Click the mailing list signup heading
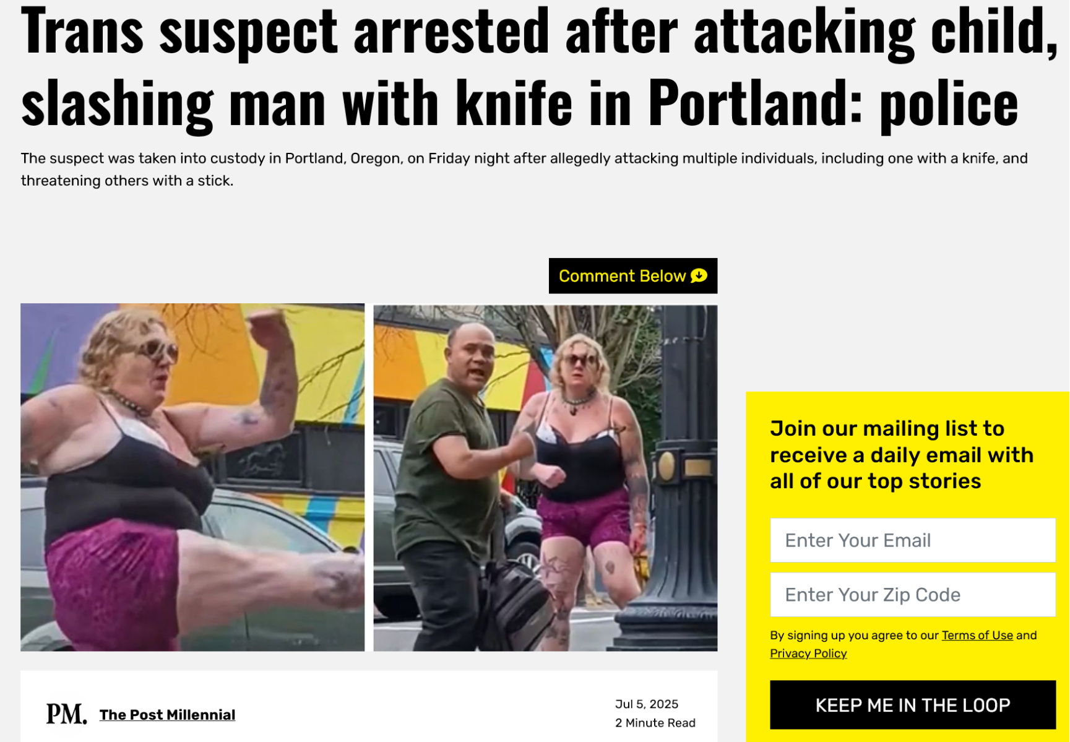 [x=901, y=455]
